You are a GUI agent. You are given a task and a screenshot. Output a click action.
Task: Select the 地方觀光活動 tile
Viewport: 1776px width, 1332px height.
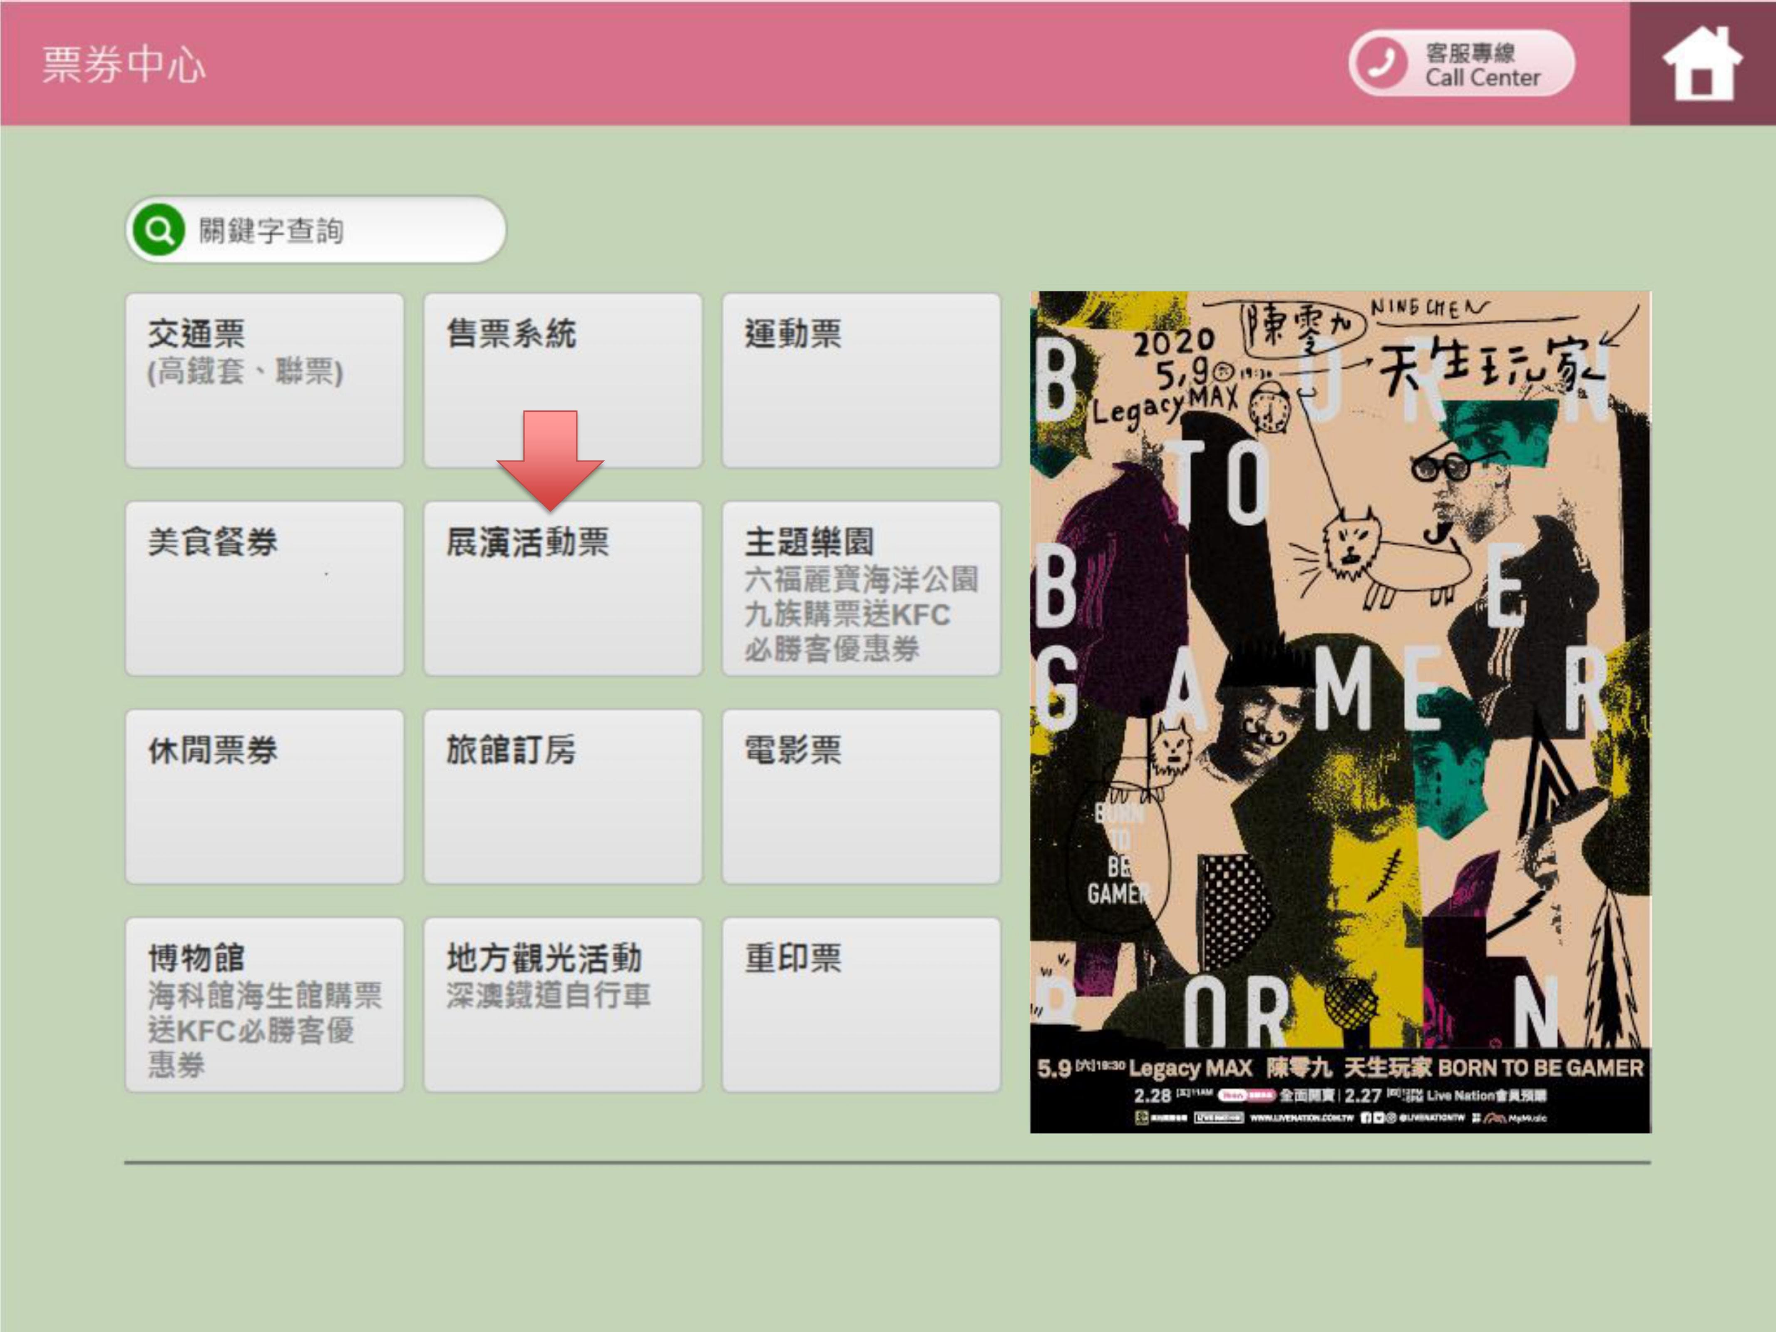562,1004
